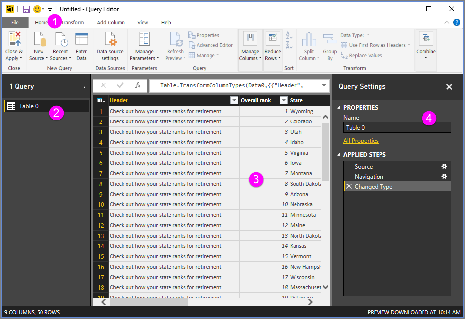The image size is (465, 319).
Task: Open settings gear for the Navigation step
Action: point(444,176)
